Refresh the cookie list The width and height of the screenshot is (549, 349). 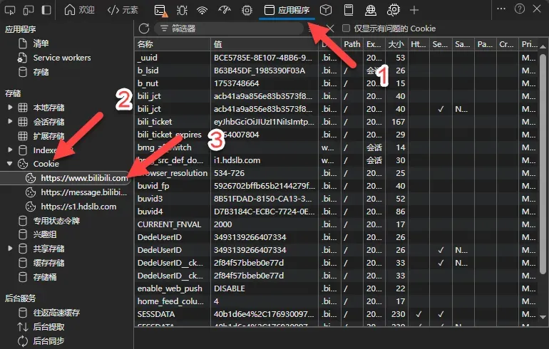click(x=144, y=28)
